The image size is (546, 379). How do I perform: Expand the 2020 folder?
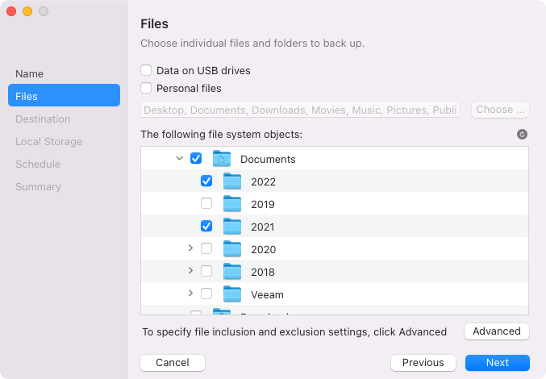click(x=190, y=249)
